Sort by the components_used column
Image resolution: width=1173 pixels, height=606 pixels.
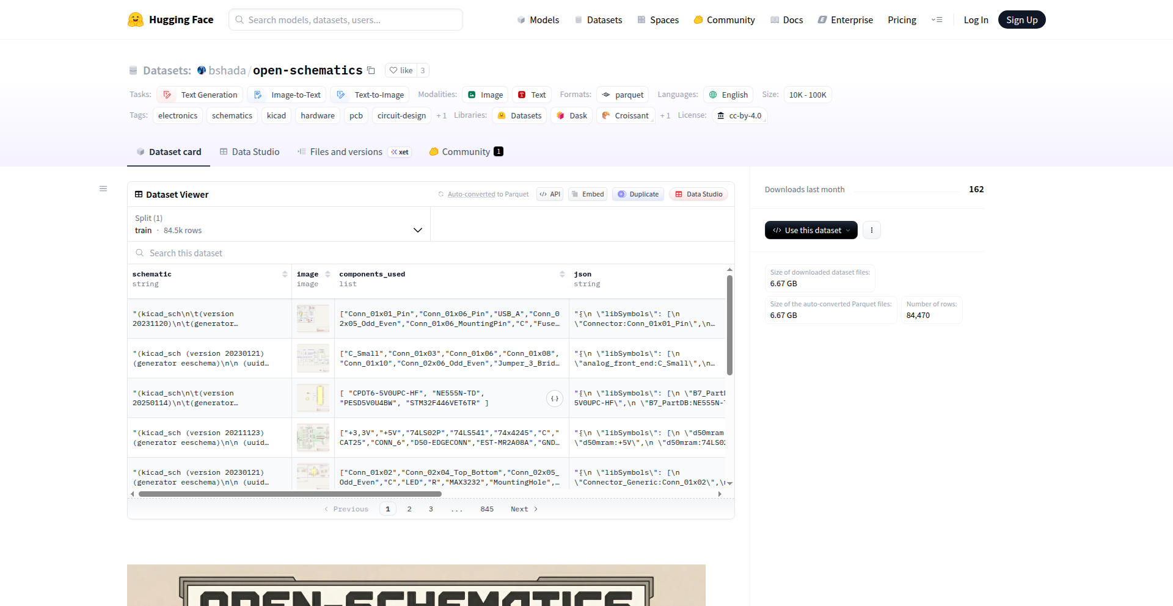pos(562,274)
